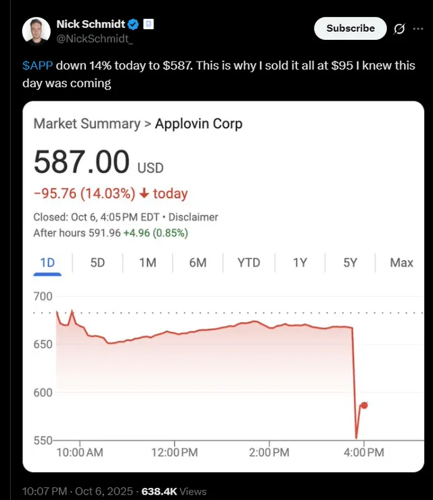Open the three-dot more options menu

(417, 28)
